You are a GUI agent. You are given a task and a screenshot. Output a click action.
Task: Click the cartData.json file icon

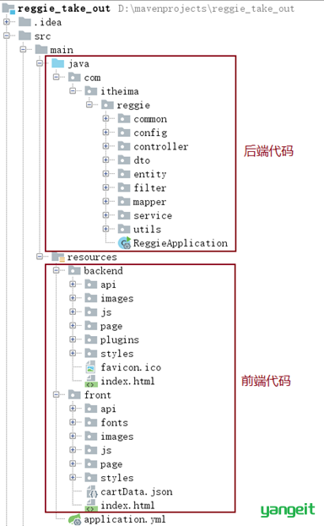pyautogui.click(x=92, y=491)
